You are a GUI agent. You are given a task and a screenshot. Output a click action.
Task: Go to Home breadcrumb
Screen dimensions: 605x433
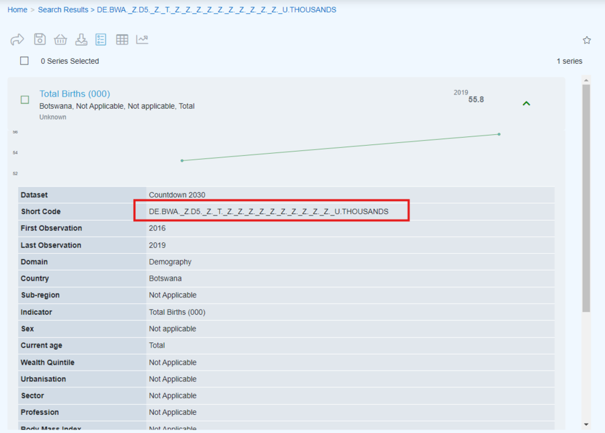[x=17, y=10]
